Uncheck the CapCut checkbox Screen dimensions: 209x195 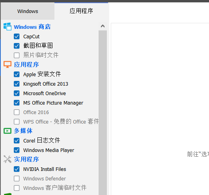(17, 36)
